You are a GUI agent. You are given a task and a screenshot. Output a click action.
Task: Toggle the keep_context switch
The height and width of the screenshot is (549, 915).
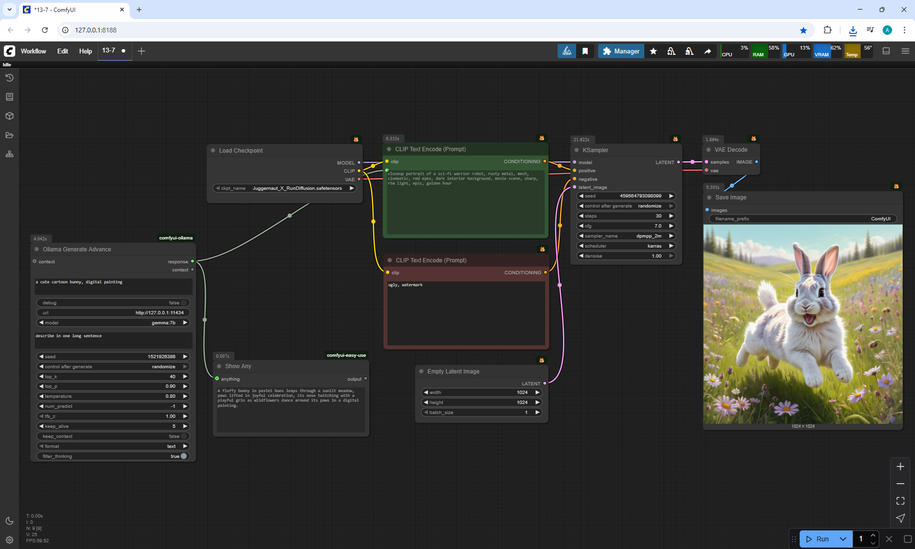pyautogui.click(x=183, y=436)
